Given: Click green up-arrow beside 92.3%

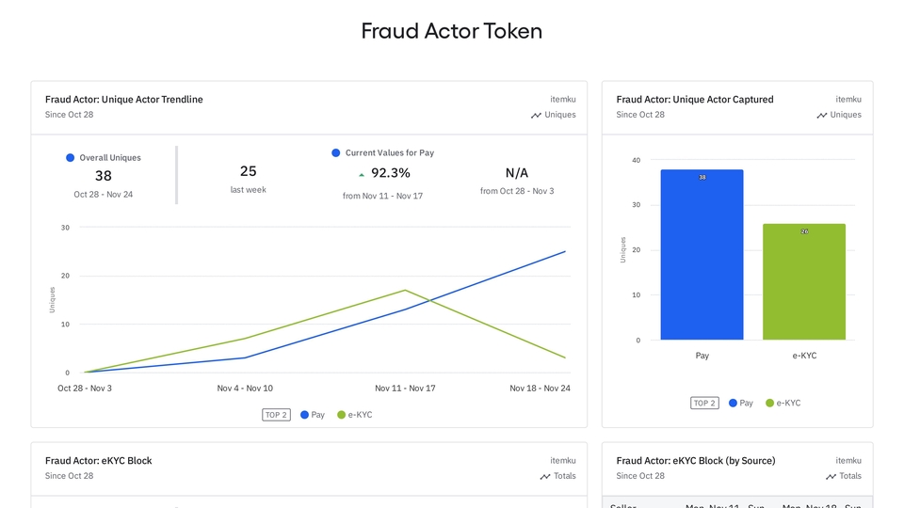Looking at the screenshot, I should [x=362, y=174].
